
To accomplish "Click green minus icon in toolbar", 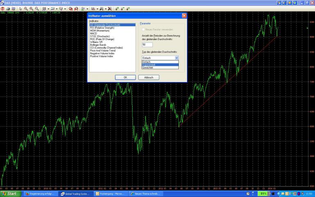I will [123, 9].
